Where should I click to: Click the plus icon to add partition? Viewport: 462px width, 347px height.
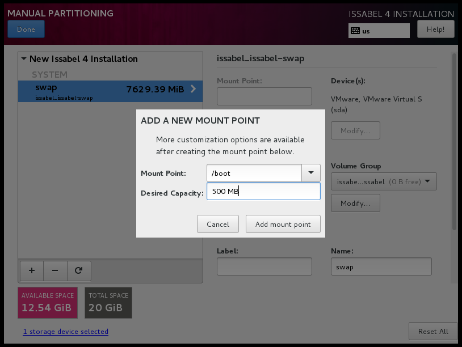(31, 271)
